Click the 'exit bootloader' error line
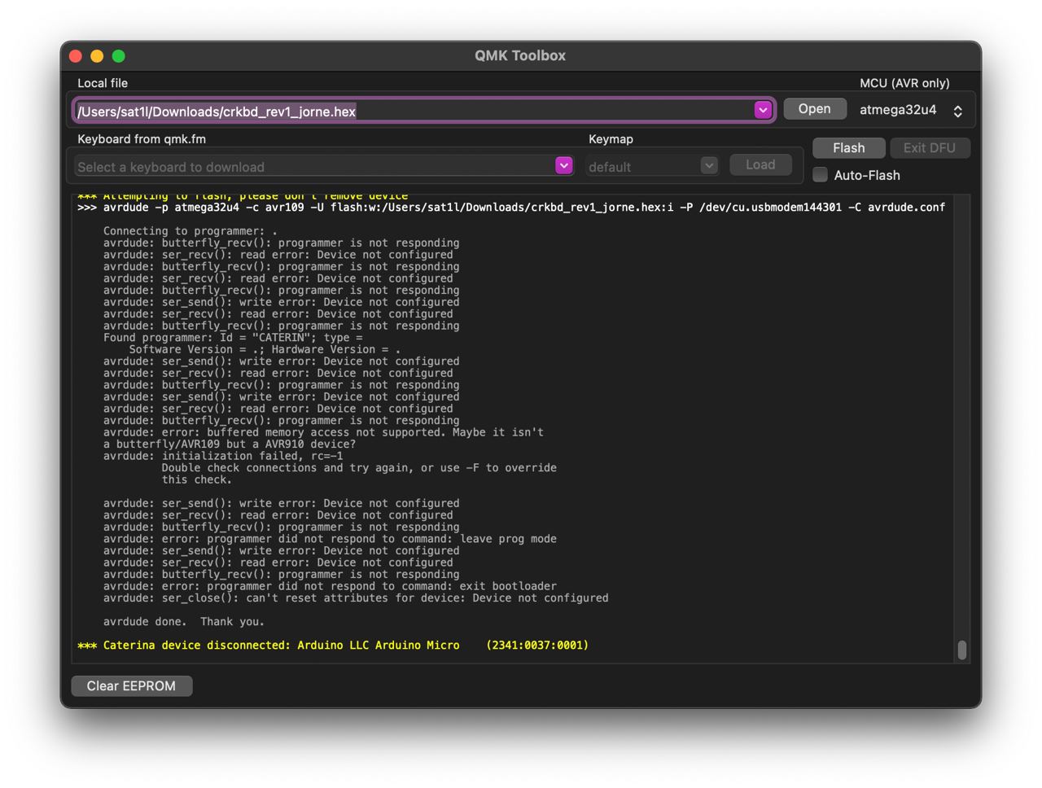This screenshot has height=788, width=1042. tap(330, 586)
